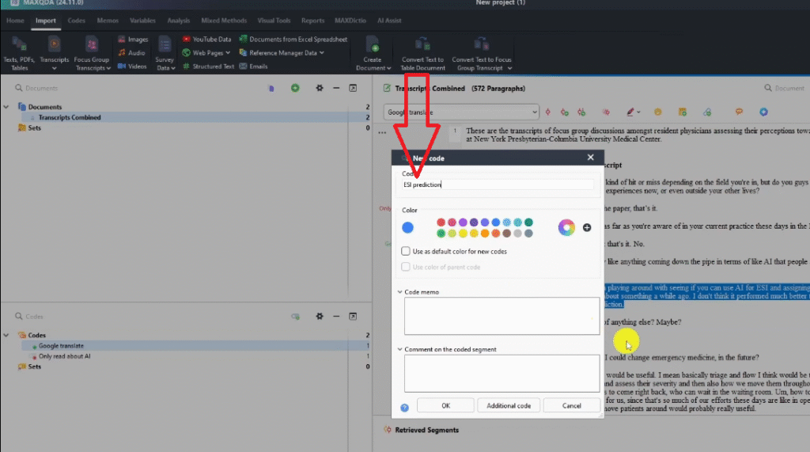This screenshot has height=452, width=810.
Task: Click the OK button
Action: pos(445,405)
